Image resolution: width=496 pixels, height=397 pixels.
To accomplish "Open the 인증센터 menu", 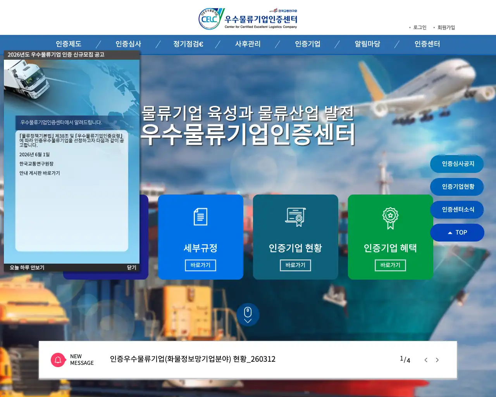I will pyautogui.click(x=427, y=44).
